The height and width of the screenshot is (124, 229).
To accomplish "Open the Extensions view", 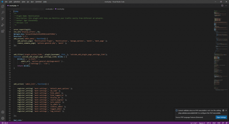I will pyautogui.click(x=3, y=31).
